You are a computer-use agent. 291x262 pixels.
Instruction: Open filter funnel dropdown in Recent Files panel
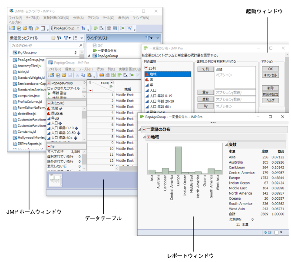click(x=67, y=38)
